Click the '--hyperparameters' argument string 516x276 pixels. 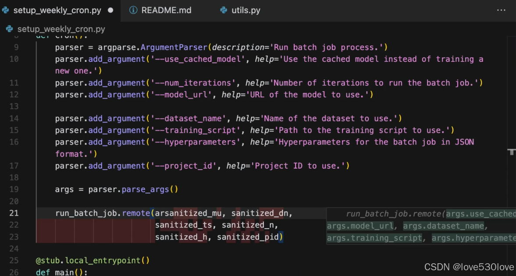coord(196,142)
